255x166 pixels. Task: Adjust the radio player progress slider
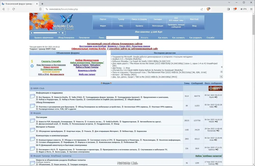coord(45,33)
